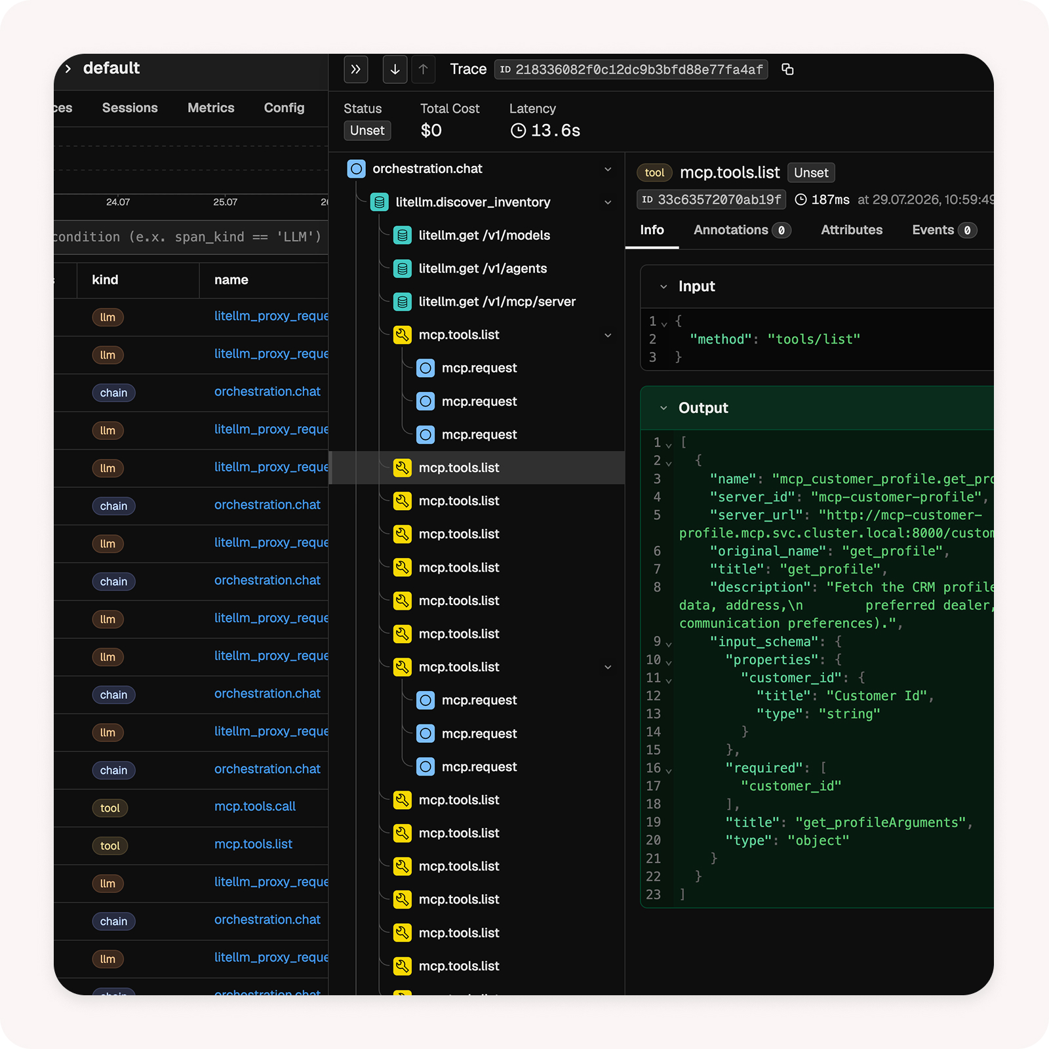Copy the trace ID

pos(787,69)
